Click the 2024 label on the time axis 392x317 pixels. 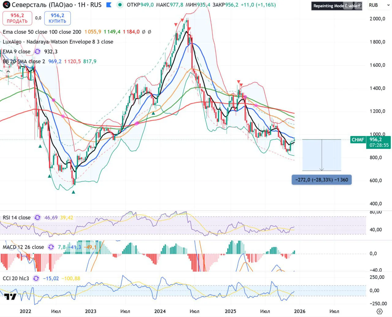[x=160, y=311]
